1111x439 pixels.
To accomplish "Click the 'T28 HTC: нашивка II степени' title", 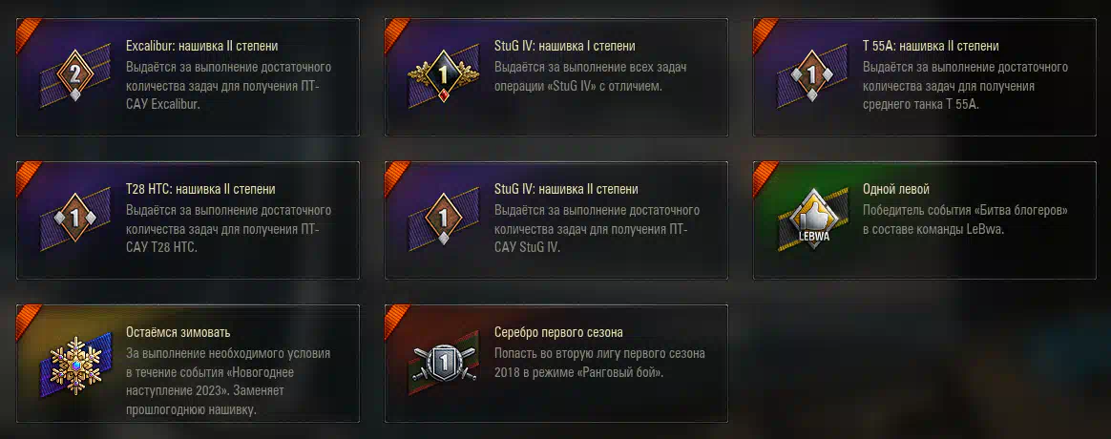I will (x=200, y=189).
